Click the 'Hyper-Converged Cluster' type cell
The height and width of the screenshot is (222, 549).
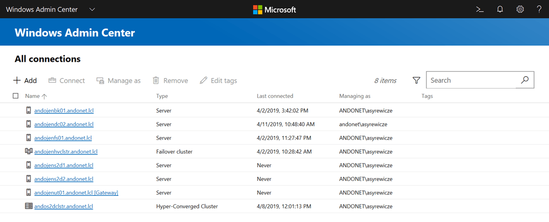point(187,206)
